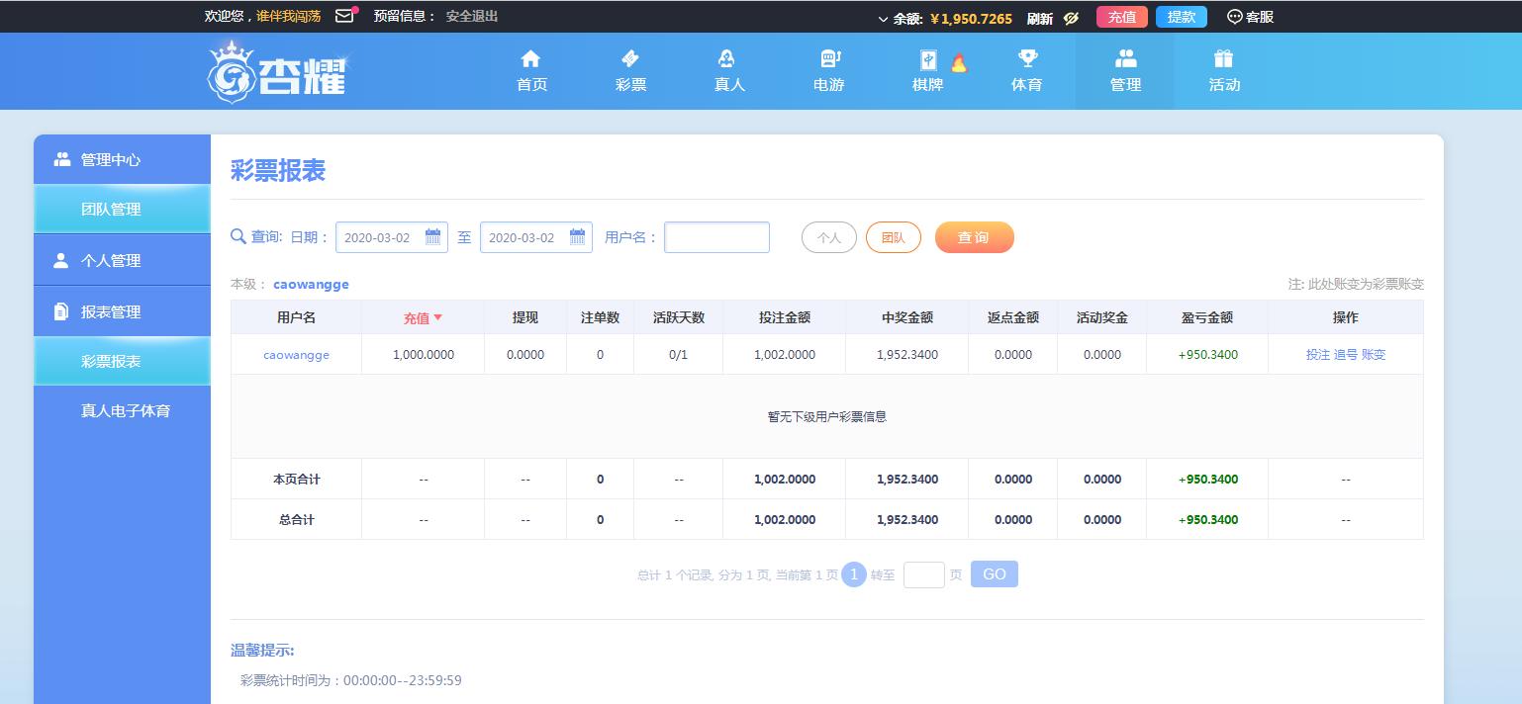Open calendar picker for start date
The height and width of the screenshot is (704, 1522).
coord(432,237)
